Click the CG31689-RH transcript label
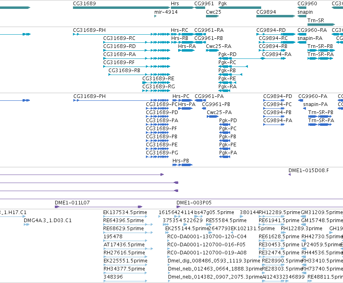The width and height of the screenshot is (343, 283). (x=89, y=30)
